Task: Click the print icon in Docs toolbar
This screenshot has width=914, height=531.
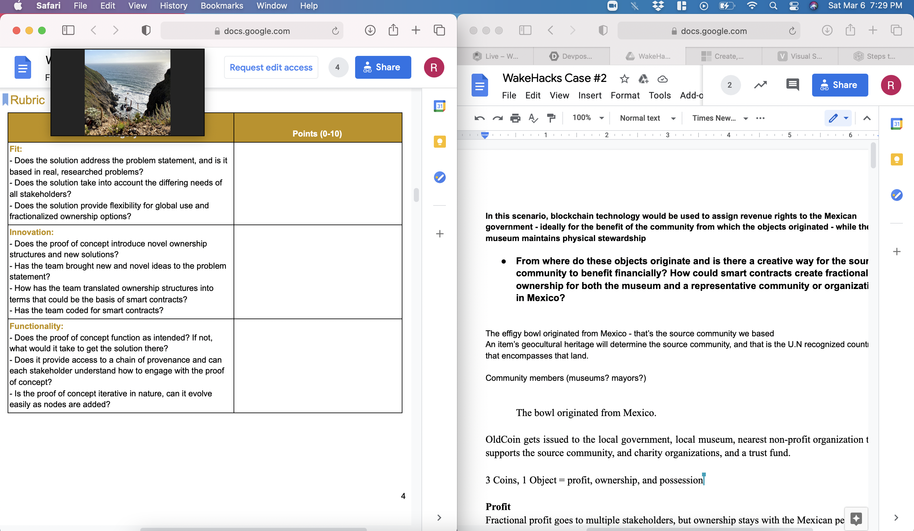Action: 515,118
